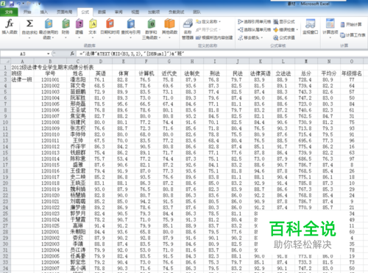
Task: Click column header O
Action: coord(352,61)
